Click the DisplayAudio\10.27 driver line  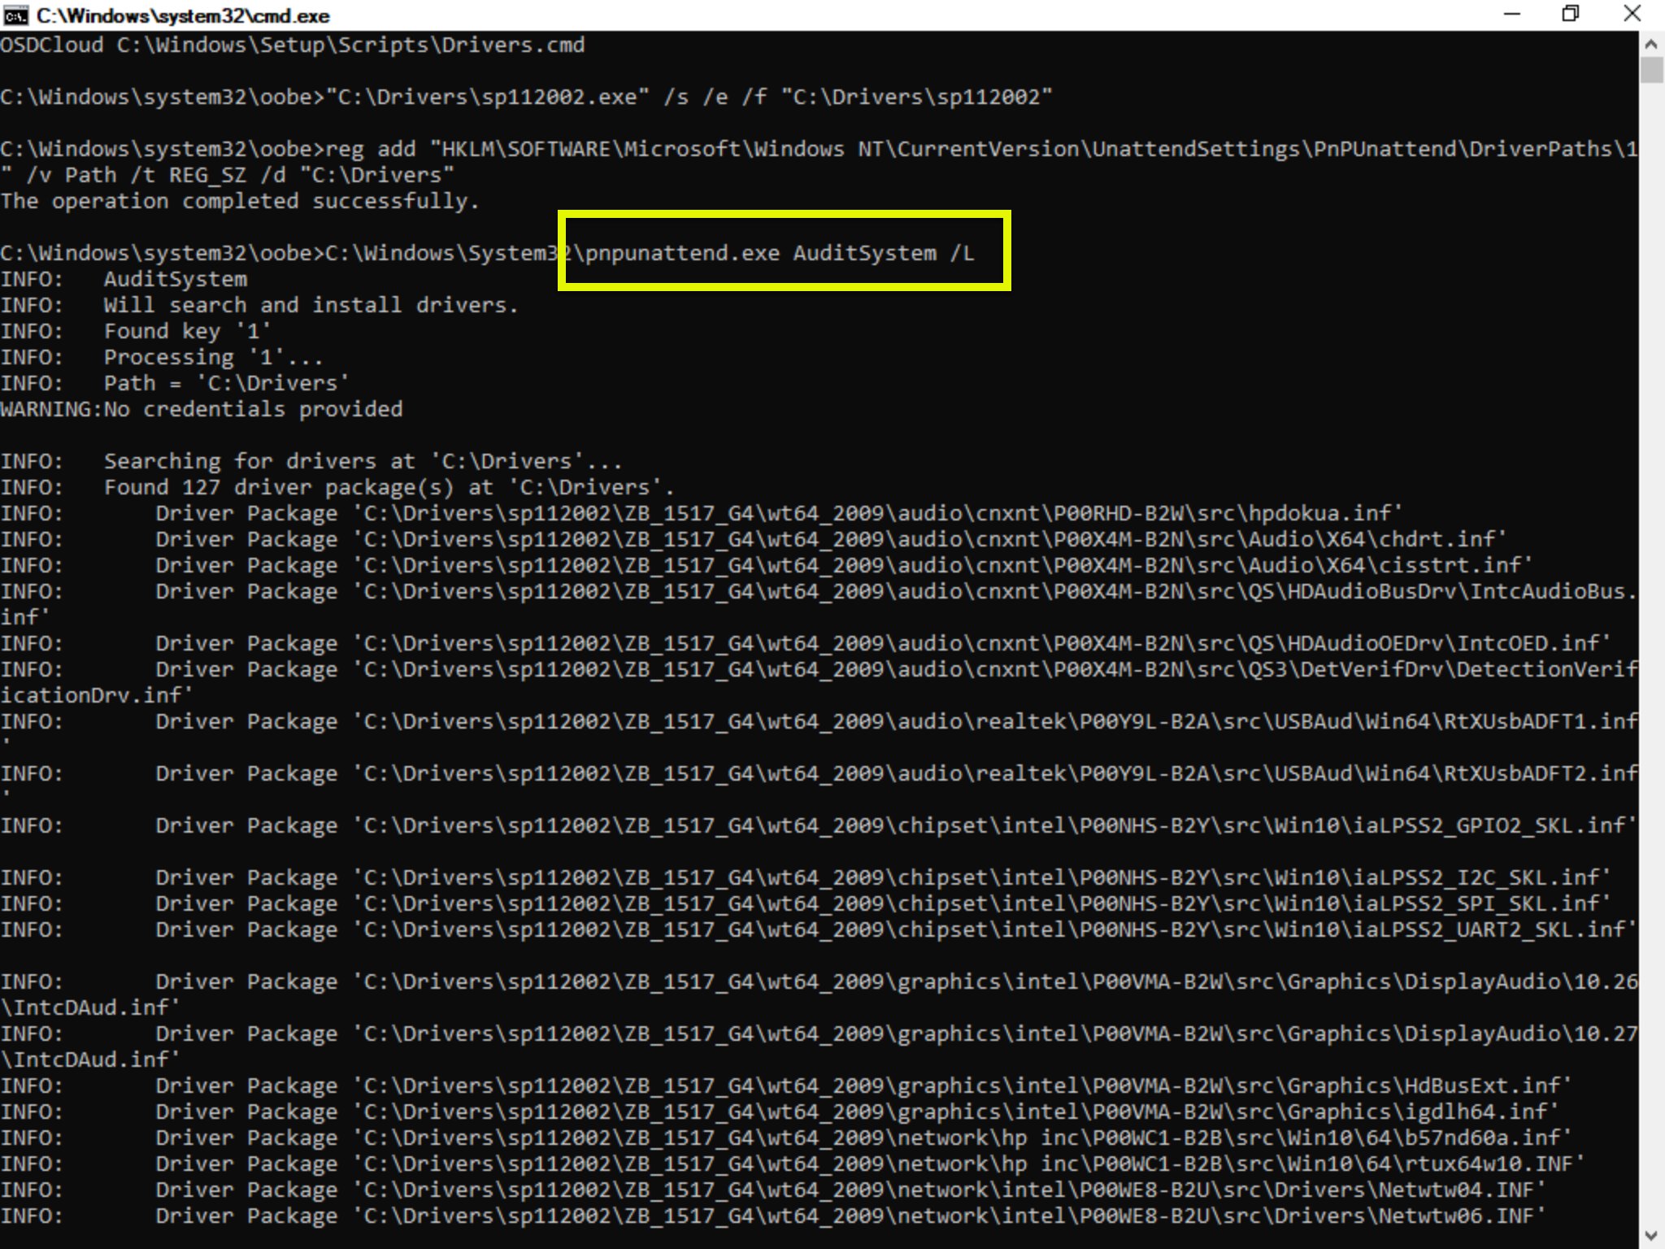[x=819, y=1047]
